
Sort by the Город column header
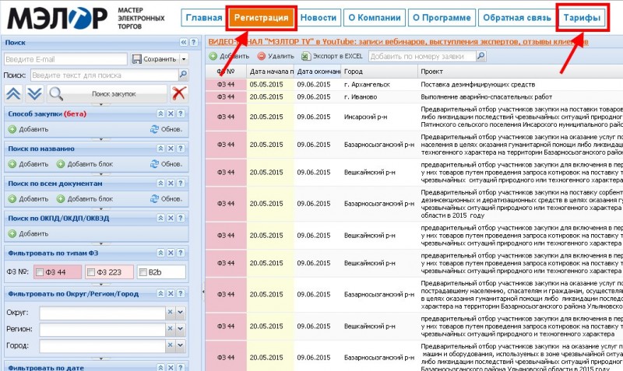[x=380, y=72]
